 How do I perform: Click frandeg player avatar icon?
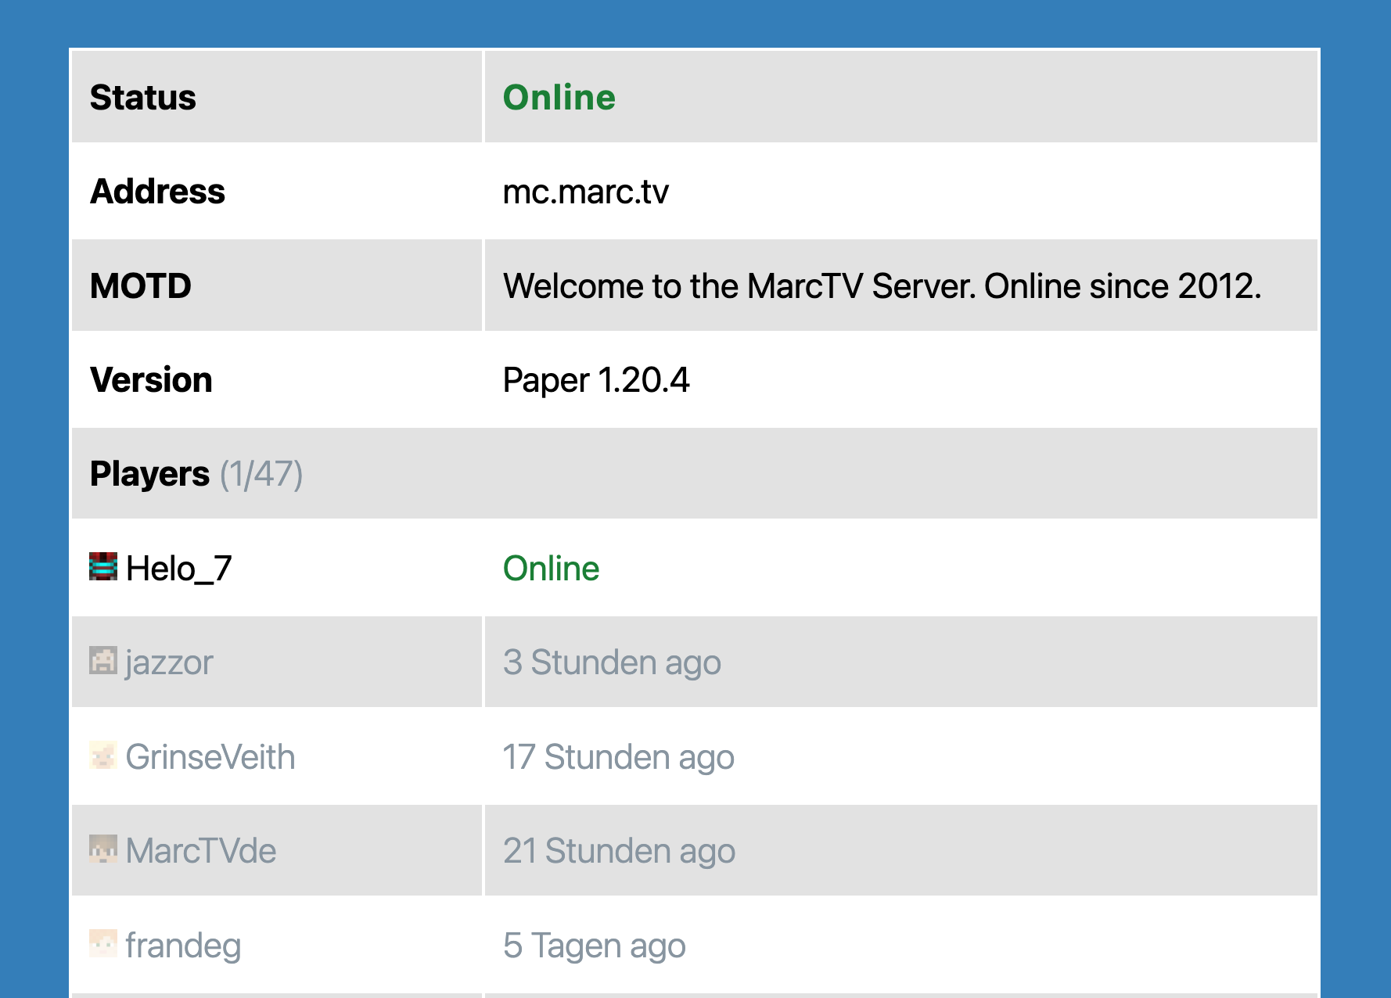click(103, 943)
